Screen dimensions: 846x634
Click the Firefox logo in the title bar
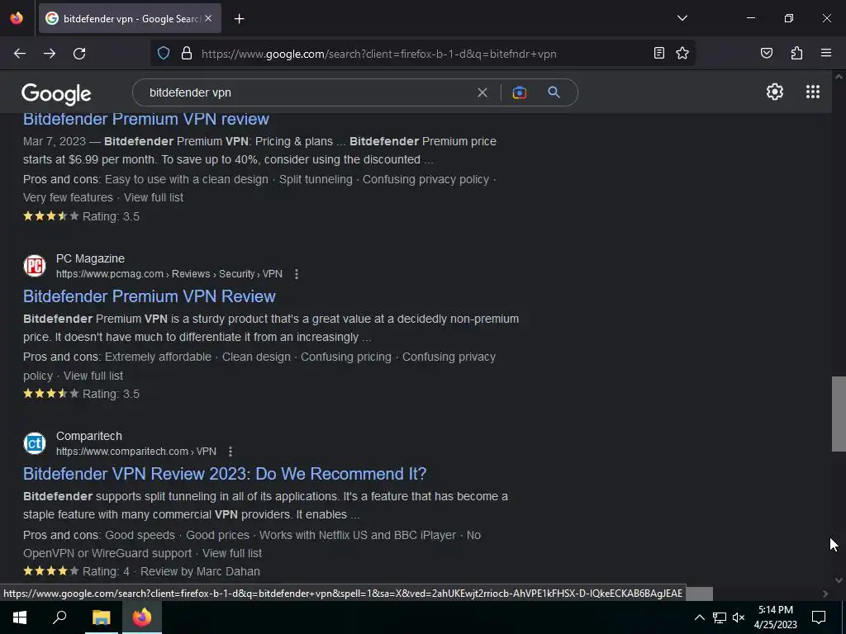pyautogui.click(x=17, y=18)
